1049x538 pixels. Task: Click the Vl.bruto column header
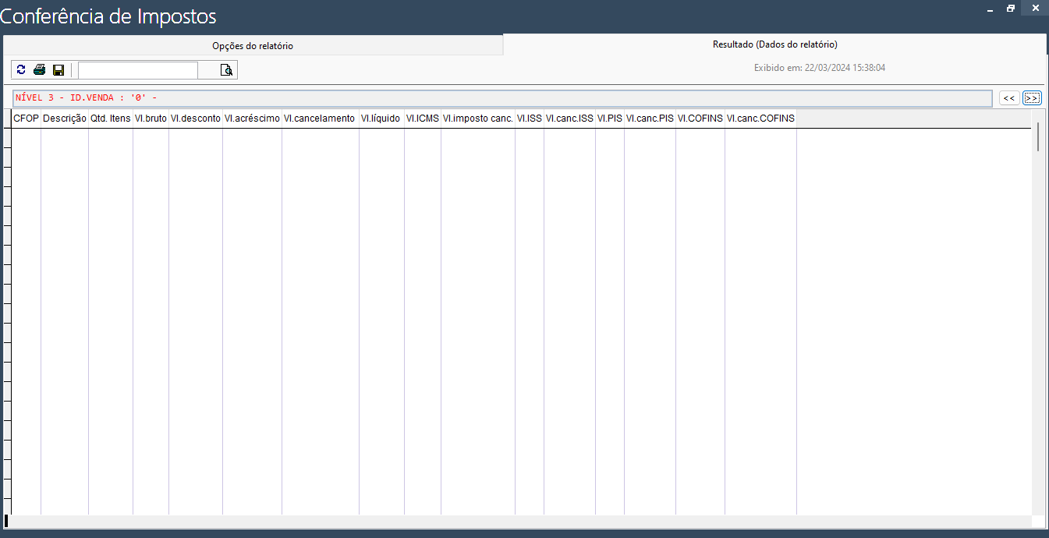[151, 119]
